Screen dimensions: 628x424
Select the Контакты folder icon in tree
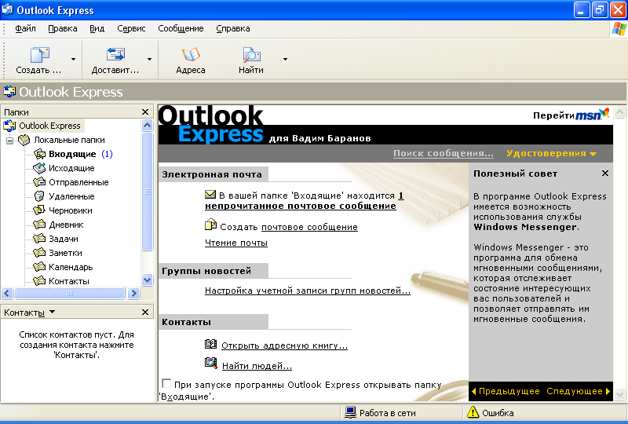(39, 280)
